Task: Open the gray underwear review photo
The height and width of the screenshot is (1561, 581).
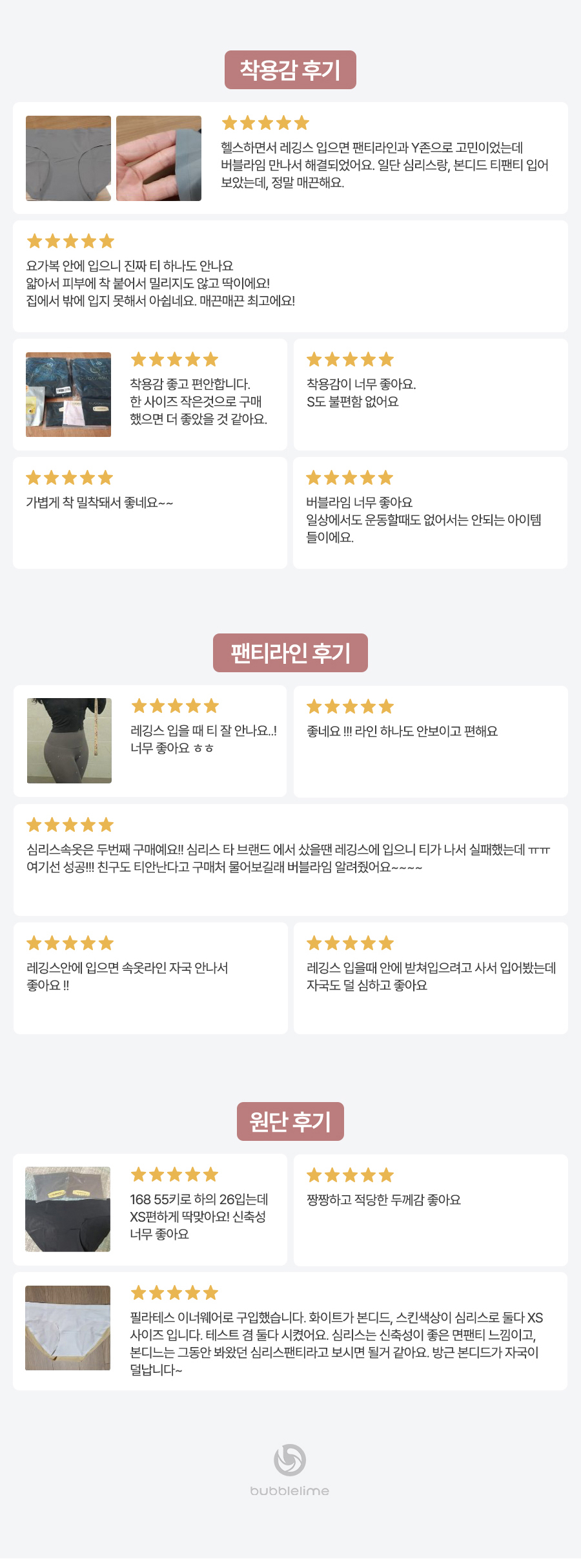Action: (68, 158)
